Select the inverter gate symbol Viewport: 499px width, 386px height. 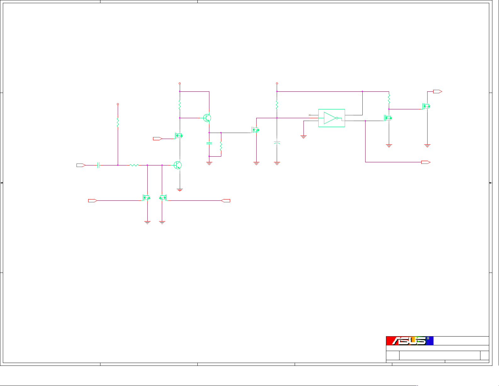pos(332,118)
